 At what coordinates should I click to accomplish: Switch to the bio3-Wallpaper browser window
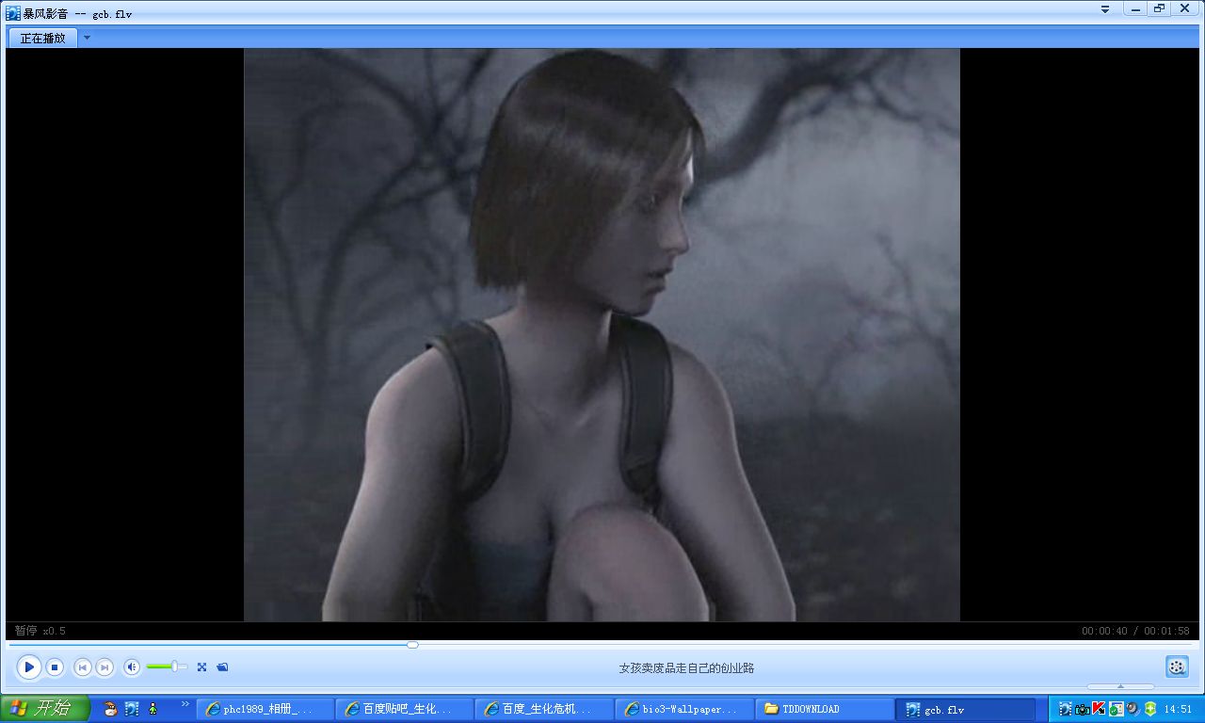[684, 709]
